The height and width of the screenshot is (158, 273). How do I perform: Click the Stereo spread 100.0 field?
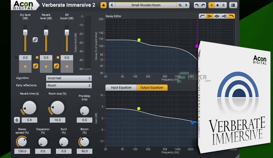22,151
